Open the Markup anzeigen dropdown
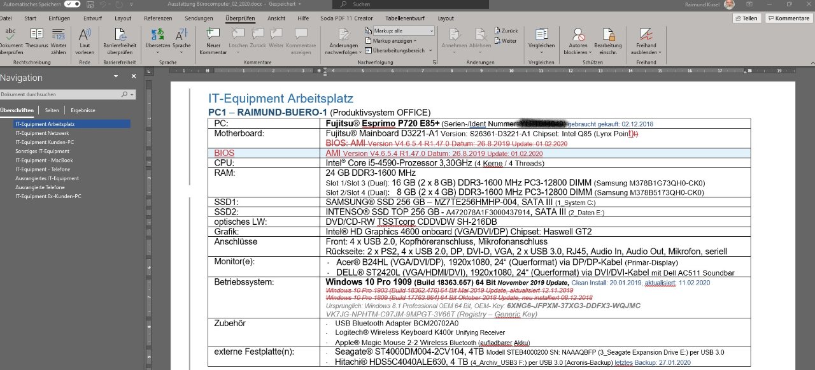This screenshot has width=815, height=370. (x=390, y=41)
